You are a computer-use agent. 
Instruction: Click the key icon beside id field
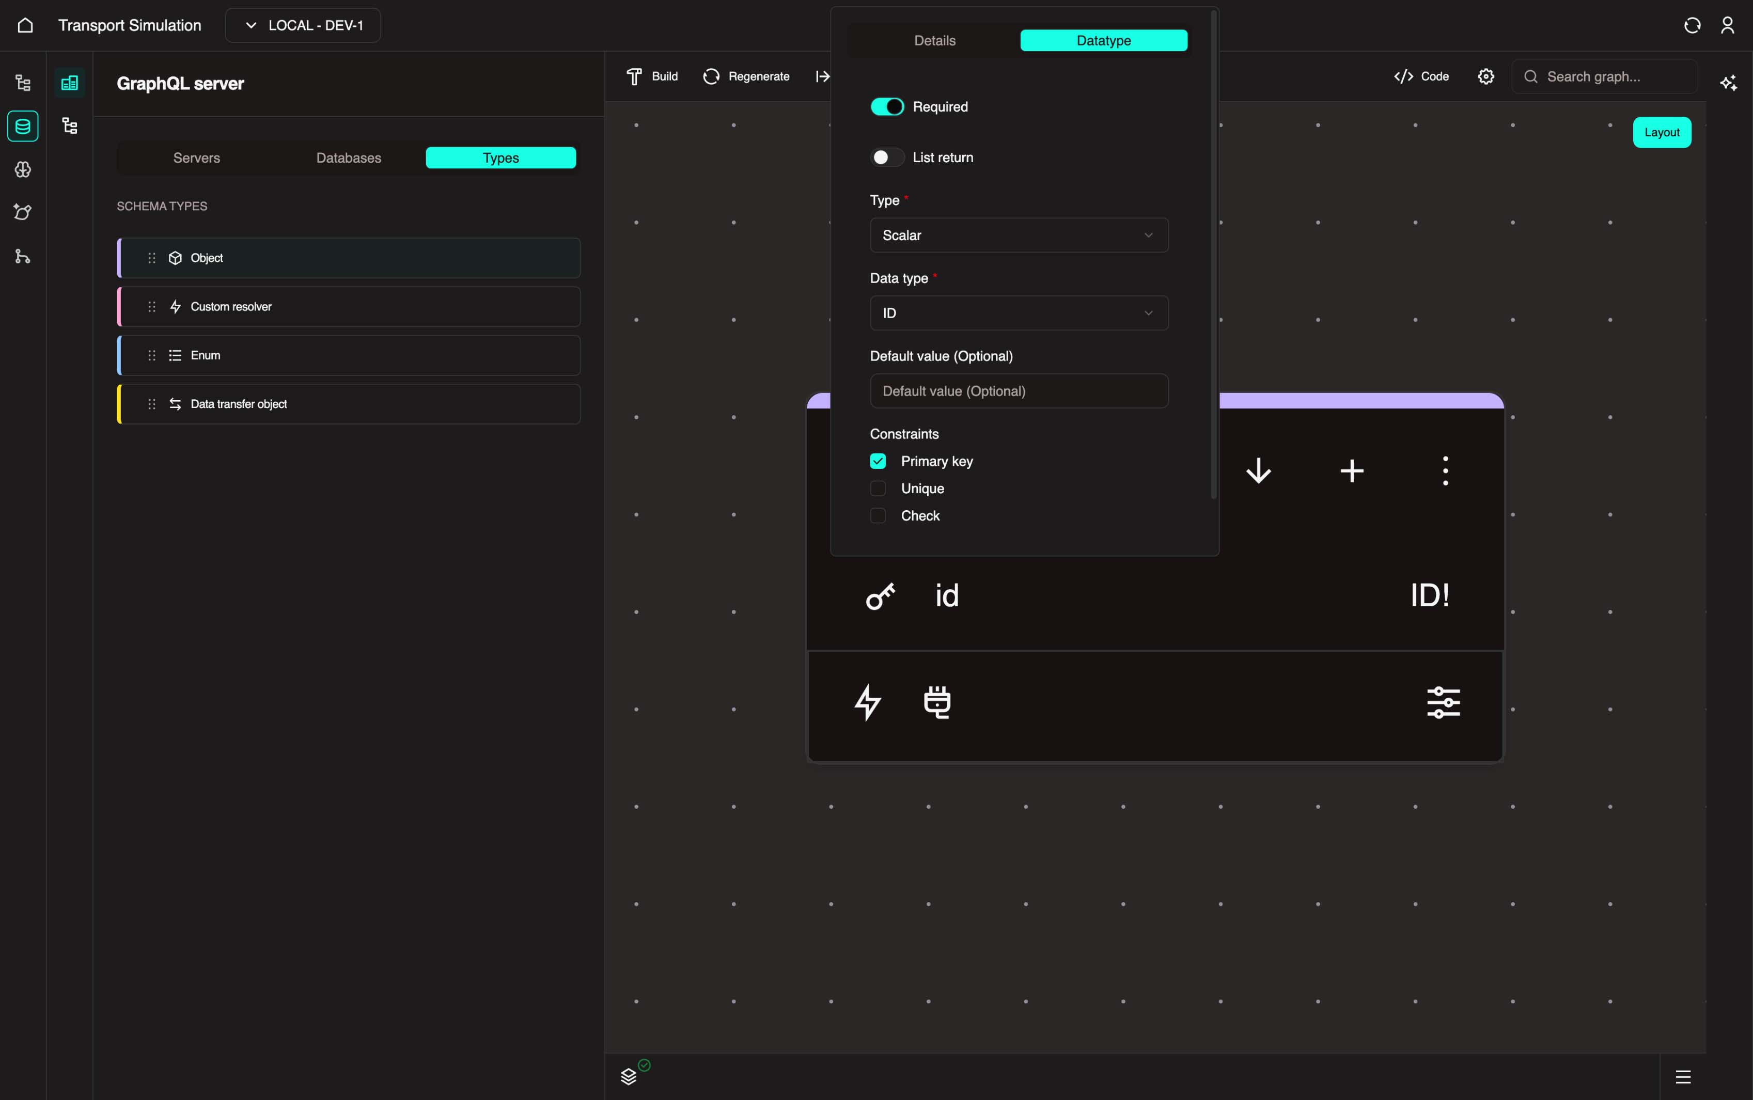[x=880, y=596]
